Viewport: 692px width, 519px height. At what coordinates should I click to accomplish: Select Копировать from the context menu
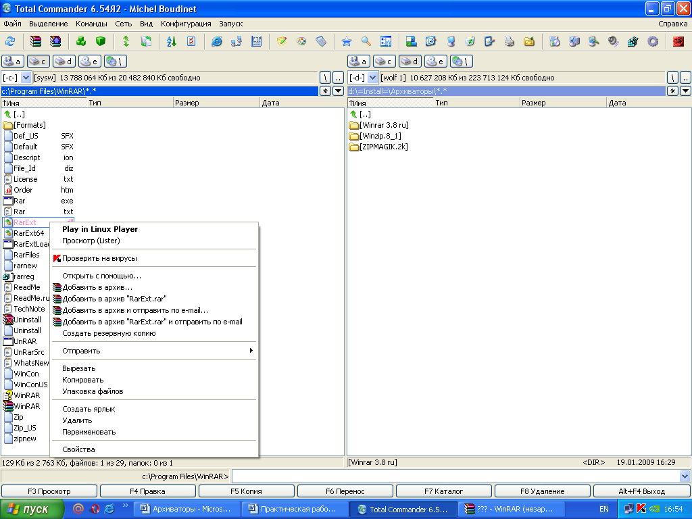pyautogui.click(x=154, y=380)
